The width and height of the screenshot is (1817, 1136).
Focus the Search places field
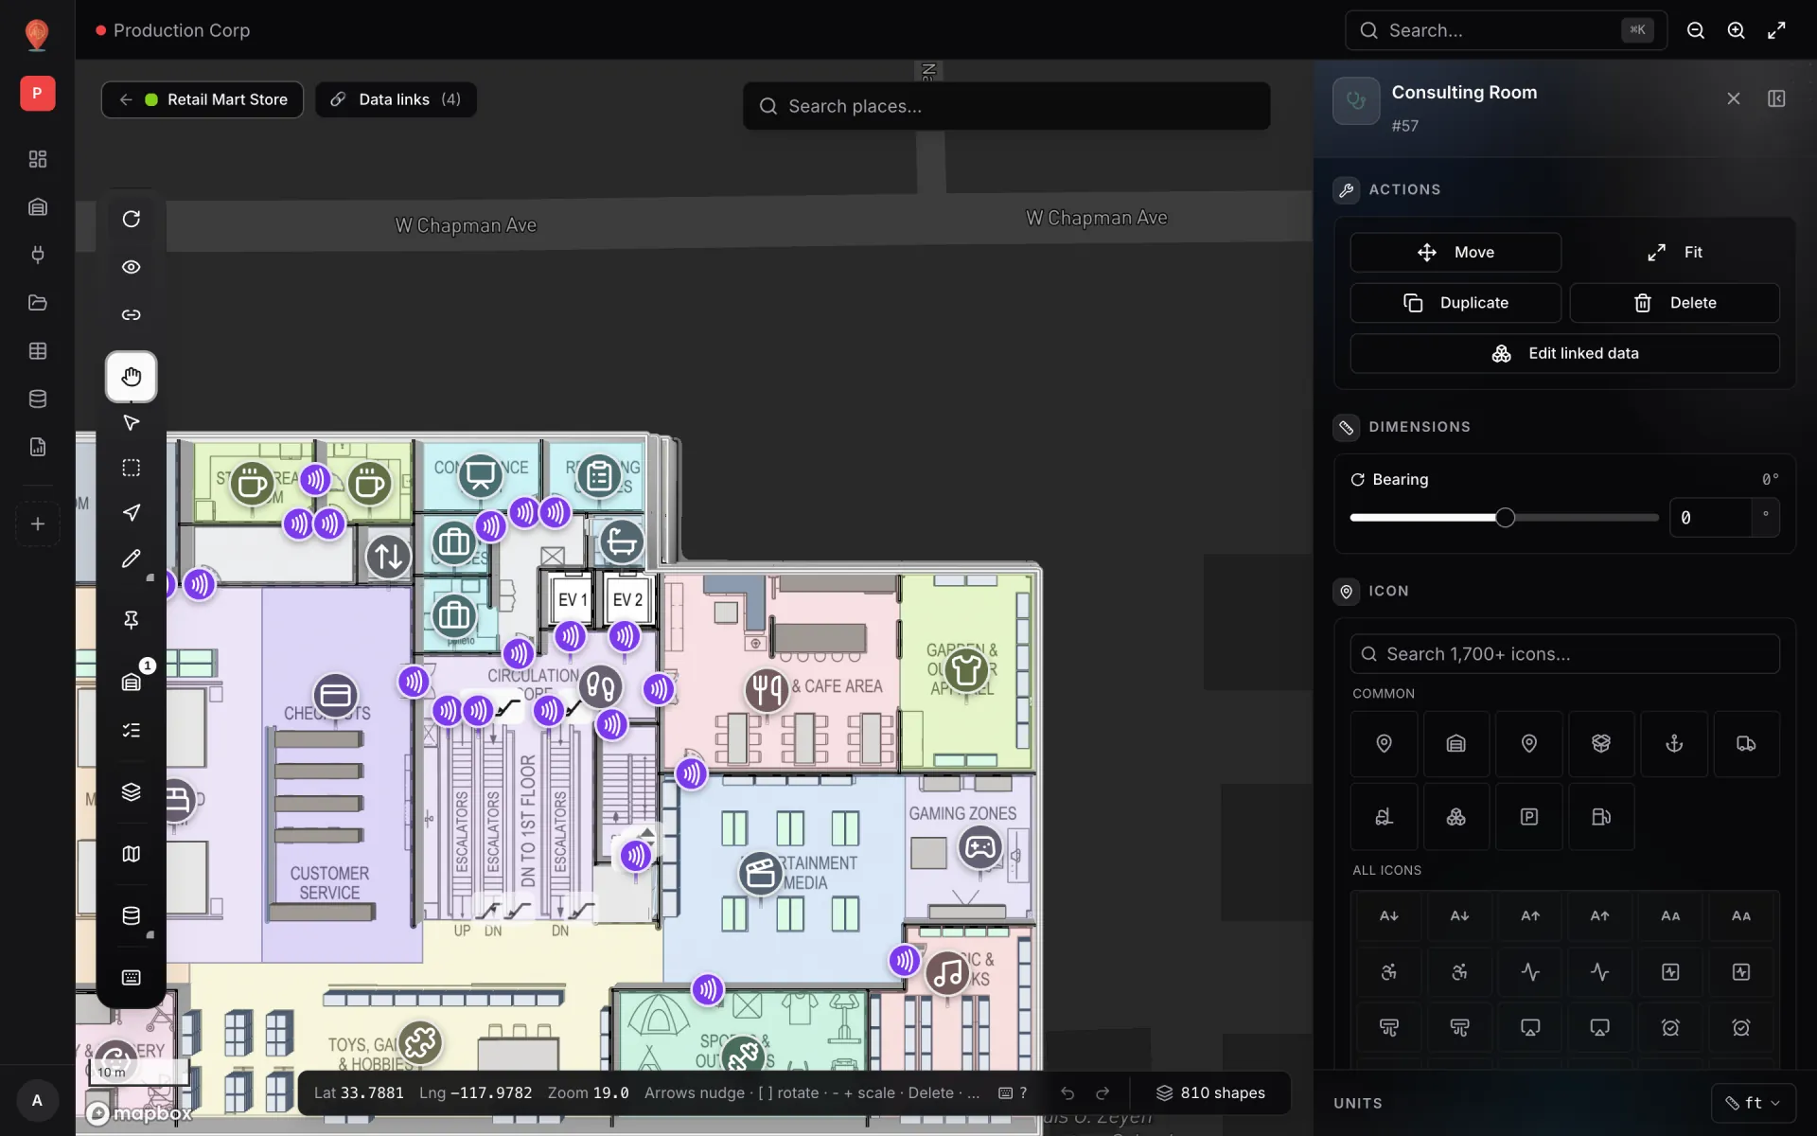click(x=1006, y=106)
